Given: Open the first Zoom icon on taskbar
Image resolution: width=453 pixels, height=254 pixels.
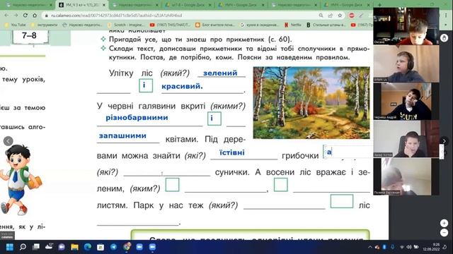Looking at the screenshot, I should point(139,247).
